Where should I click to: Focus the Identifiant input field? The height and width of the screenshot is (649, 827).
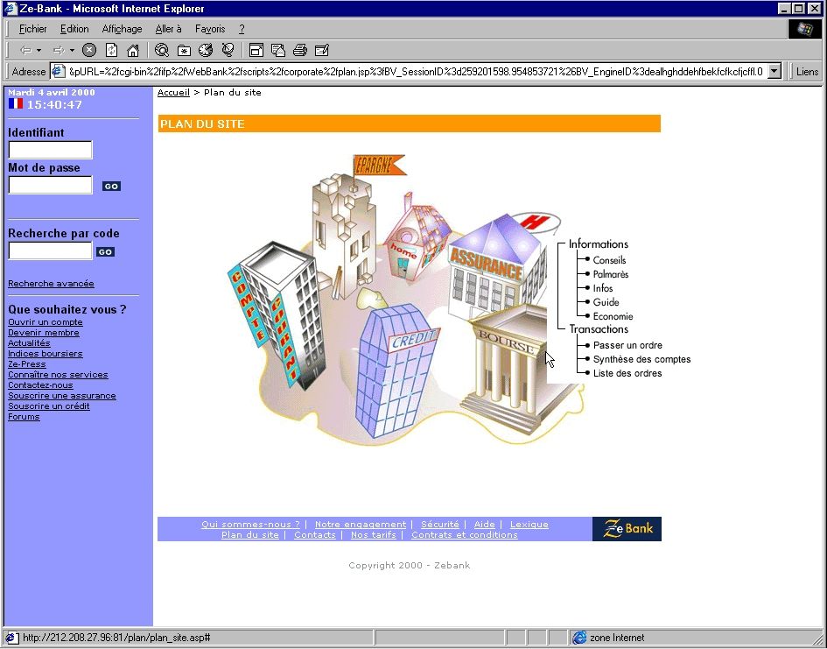[x=50, y=150]
